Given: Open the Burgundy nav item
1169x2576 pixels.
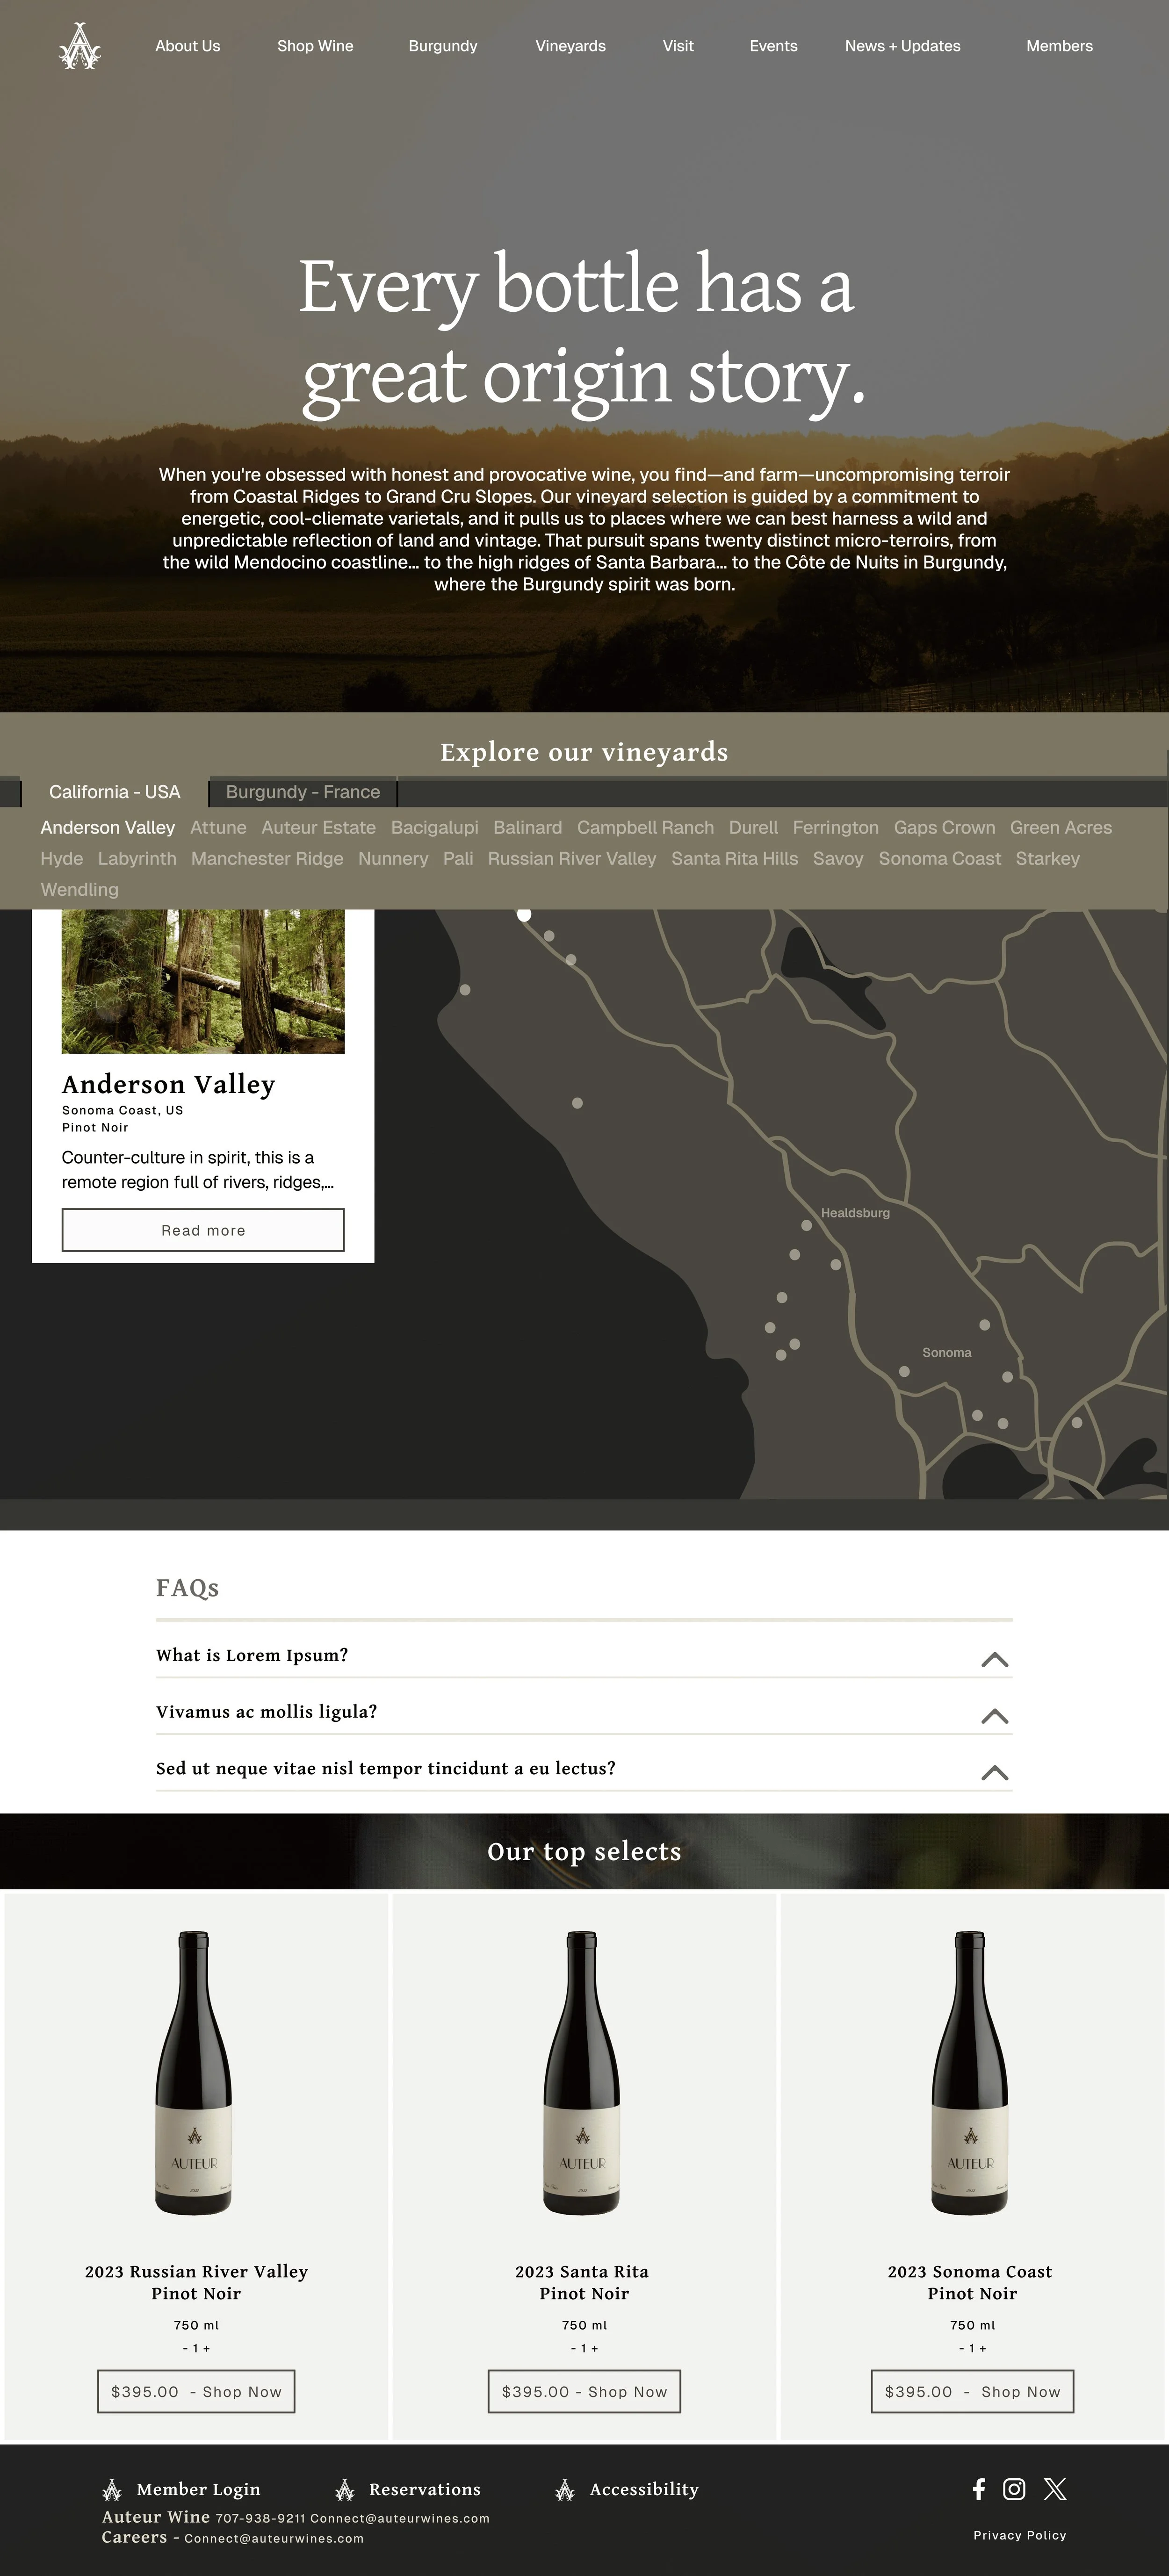Looking at the screenshot, I should coord(443,46).
